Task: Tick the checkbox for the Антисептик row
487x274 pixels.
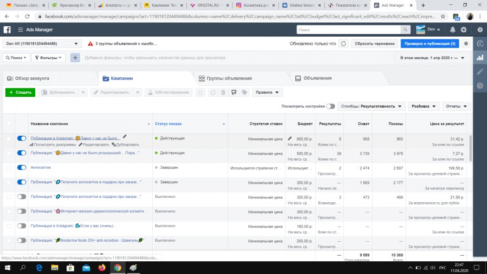Action: coord(9,168)
